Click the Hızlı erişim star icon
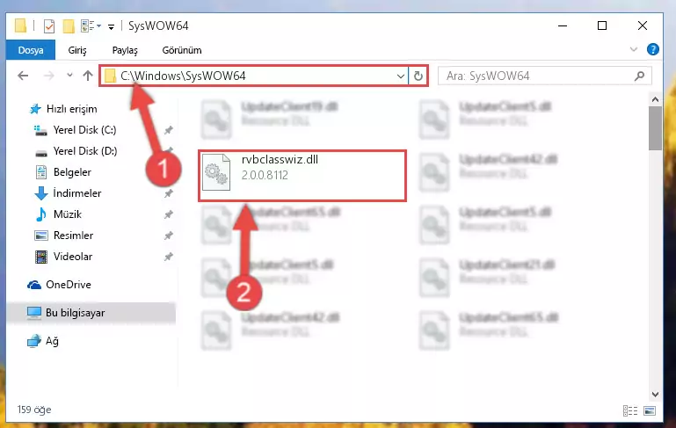The height and width of the screenshot is (428, 676). [35, 109]
